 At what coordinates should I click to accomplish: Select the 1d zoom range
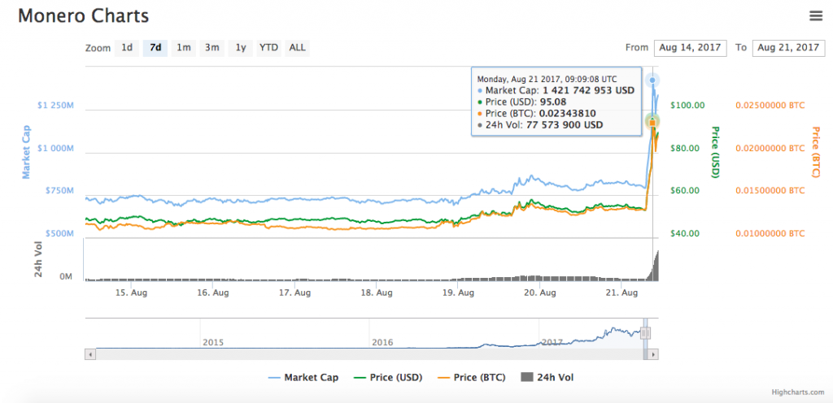point(127,48)
